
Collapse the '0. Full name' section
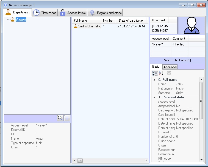[x=154, y=80]
